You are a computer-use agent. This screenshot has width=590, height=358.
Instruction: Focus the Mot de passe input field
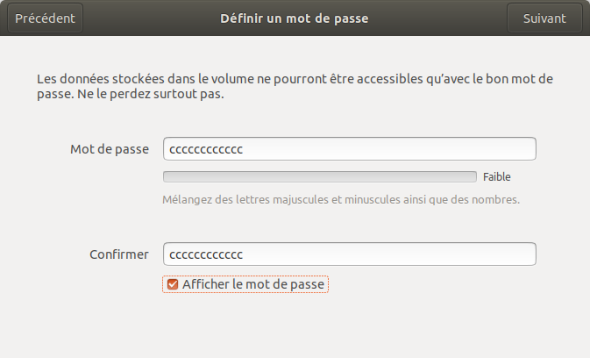pos(349,149)
